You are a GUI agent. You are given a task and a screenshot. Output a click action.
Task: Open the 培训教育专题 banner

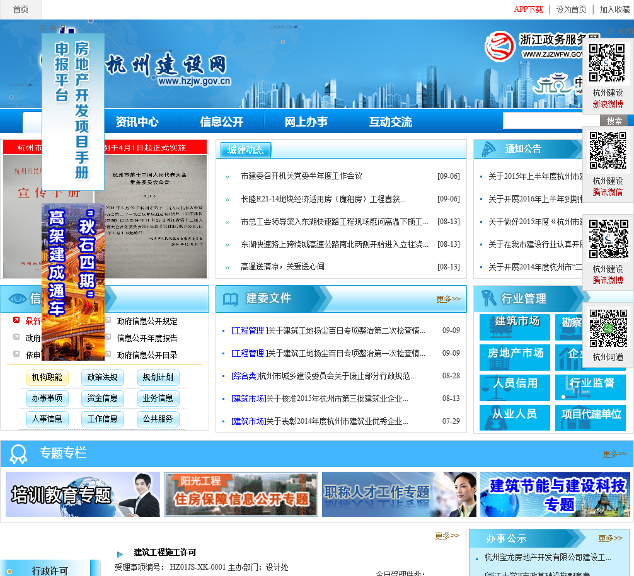[x=83, y=494]
